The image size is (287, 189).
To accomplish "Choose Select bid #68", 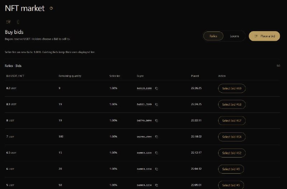I will click(x=232, y=105).
